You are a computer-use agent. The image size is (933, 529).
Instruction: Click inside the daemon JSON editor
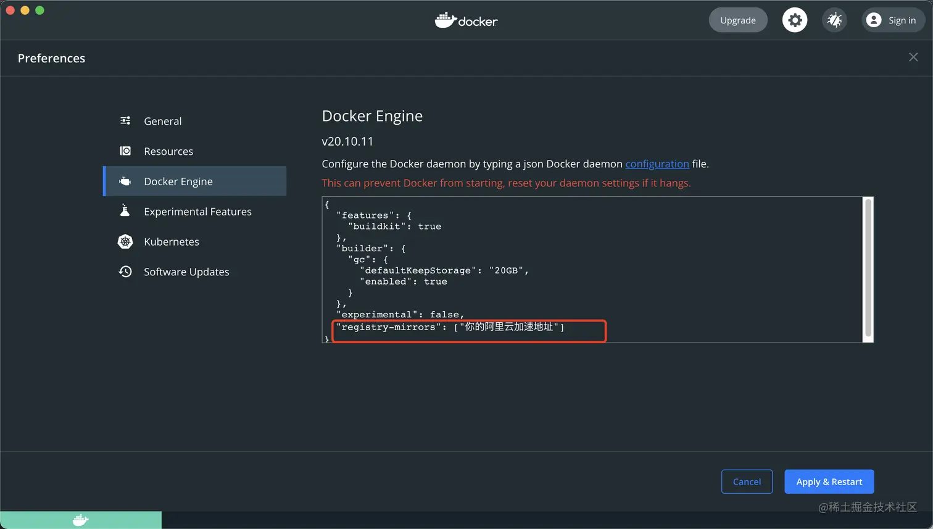click(617, 259)
